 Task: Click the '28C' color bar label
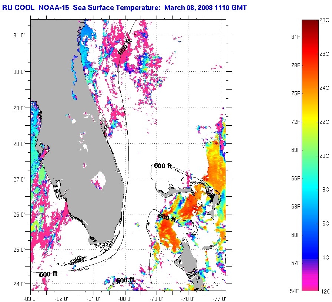coord(324,20)
